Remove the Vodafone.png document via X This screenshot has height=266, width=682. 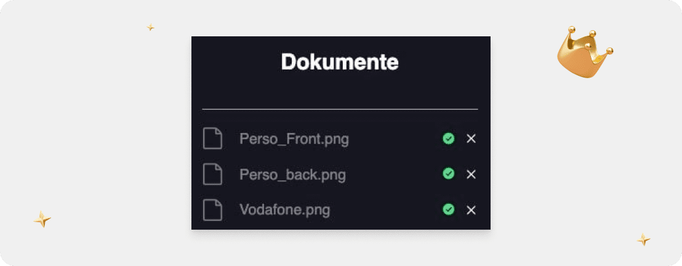[471, 210]
